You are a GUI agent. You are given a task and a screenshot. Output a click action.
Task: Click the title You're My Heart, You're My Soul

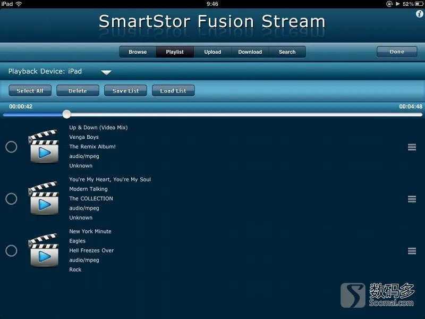pyautogui.click(x=110, y=179)
